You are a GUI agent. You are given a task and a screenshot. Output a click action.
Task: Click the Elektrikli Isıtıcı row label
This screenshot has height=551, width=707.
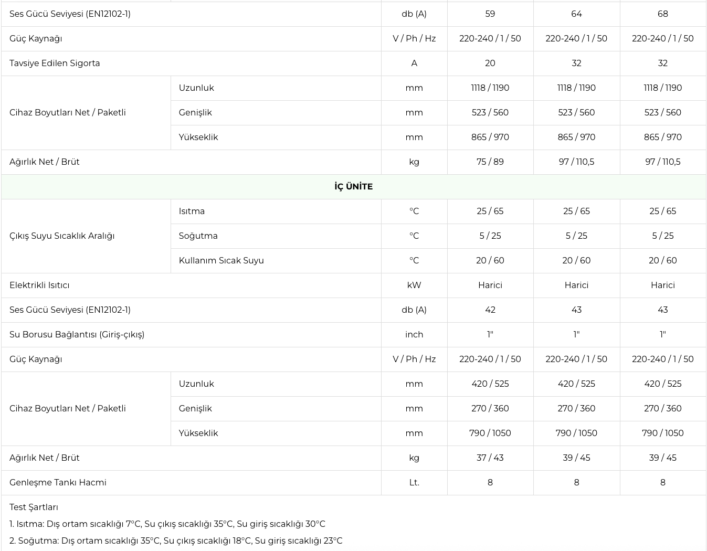pos(39,285)
